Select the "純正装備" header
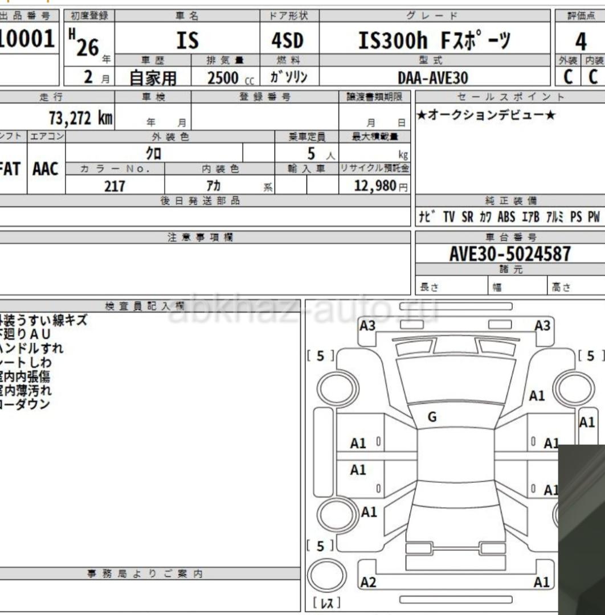This screenshot has width=605, height=615. [x=511, y=201]
